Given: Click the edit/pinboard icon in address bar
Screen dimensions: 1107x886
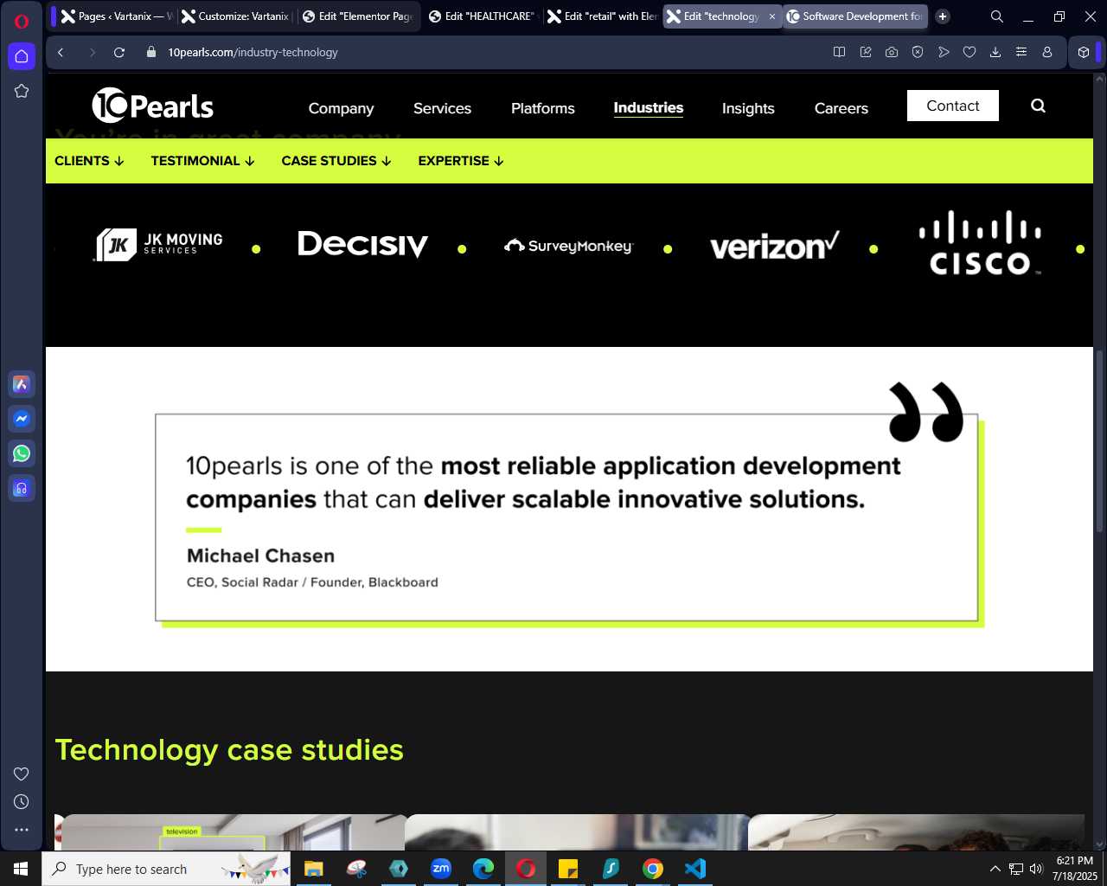Looking at the screenshot, I should coord(866,52).
